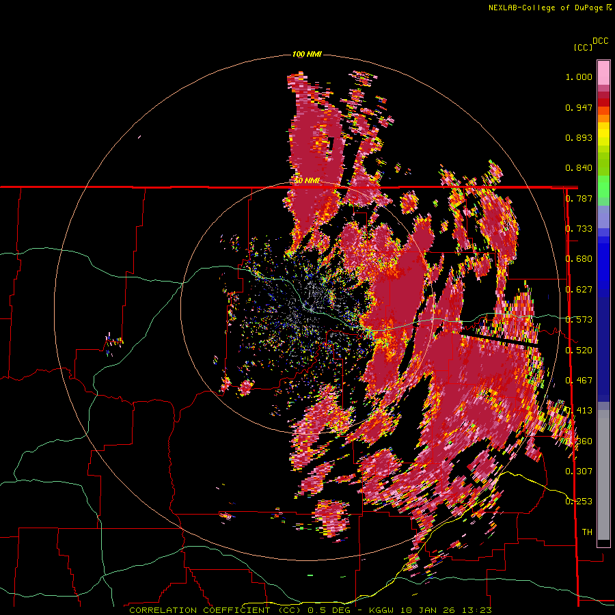Click the DCC label above the color bar
This screenshot has height=615, width=615.
click(x=601, y=41)
